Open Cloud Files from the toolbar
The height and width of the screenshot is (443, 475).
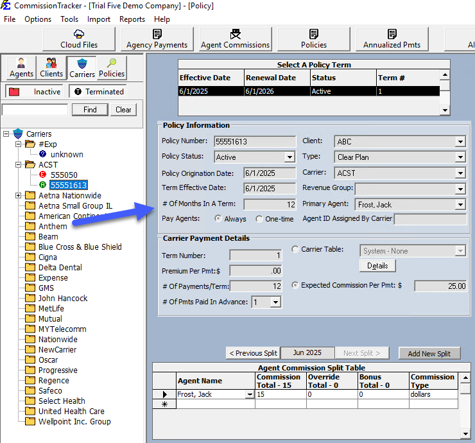coord(80,39)
